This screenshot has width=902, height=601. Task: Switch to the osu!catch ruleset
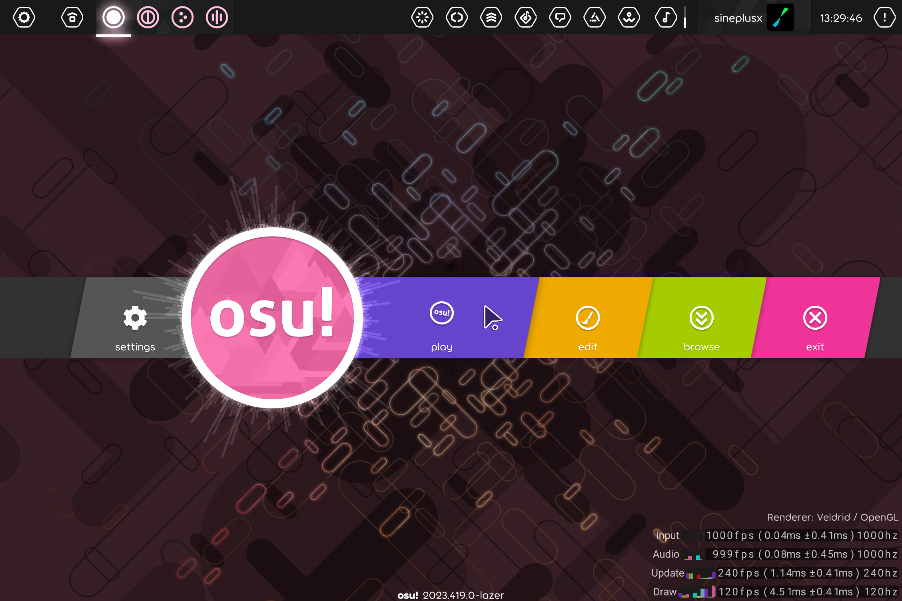click(182, 18)
